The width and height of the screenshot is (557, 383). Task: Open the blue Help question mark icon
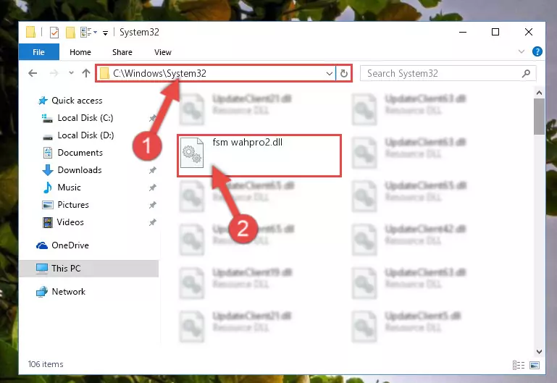(x=537, y=52)
